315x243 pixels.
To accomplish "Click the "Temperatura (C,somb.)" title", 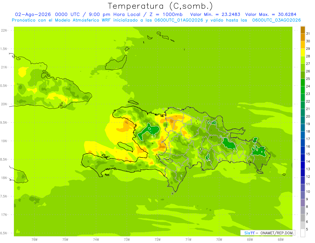I will [160, 6].
